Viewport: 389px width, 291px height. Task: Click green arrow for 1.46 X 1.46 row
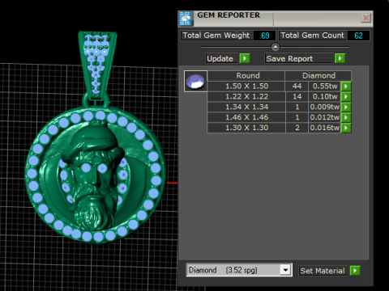point(346,117)
